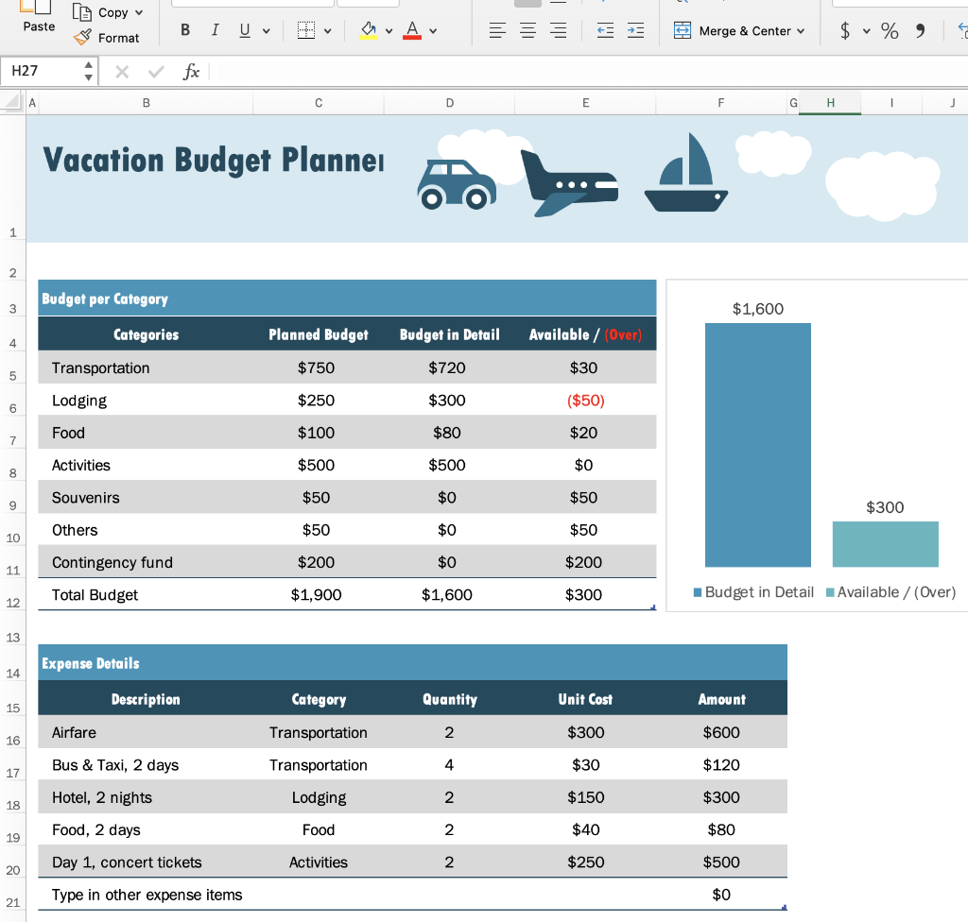Click Available / (Over) legend entry
968x922 pixels.
[890, 592]
